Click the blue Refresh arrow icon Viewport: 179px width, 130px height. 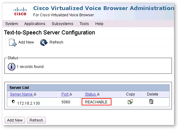pyautogui.click(x=44, y=42)
